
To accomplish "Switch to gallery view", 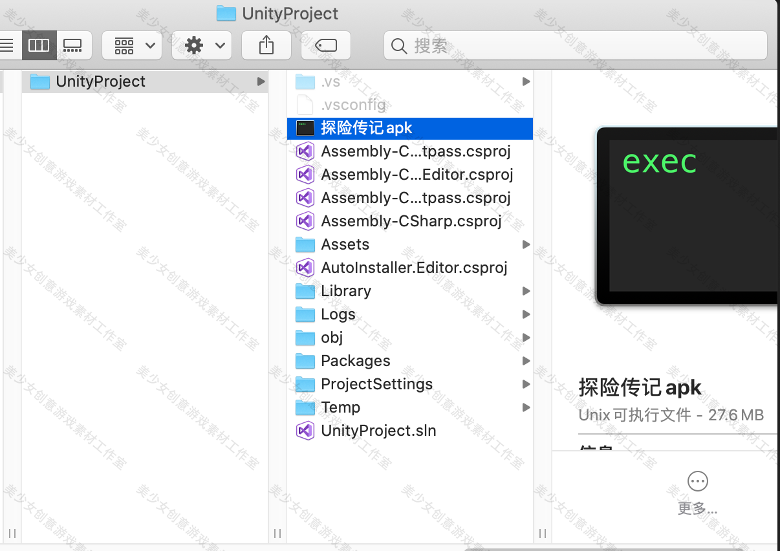I will 73,45.
